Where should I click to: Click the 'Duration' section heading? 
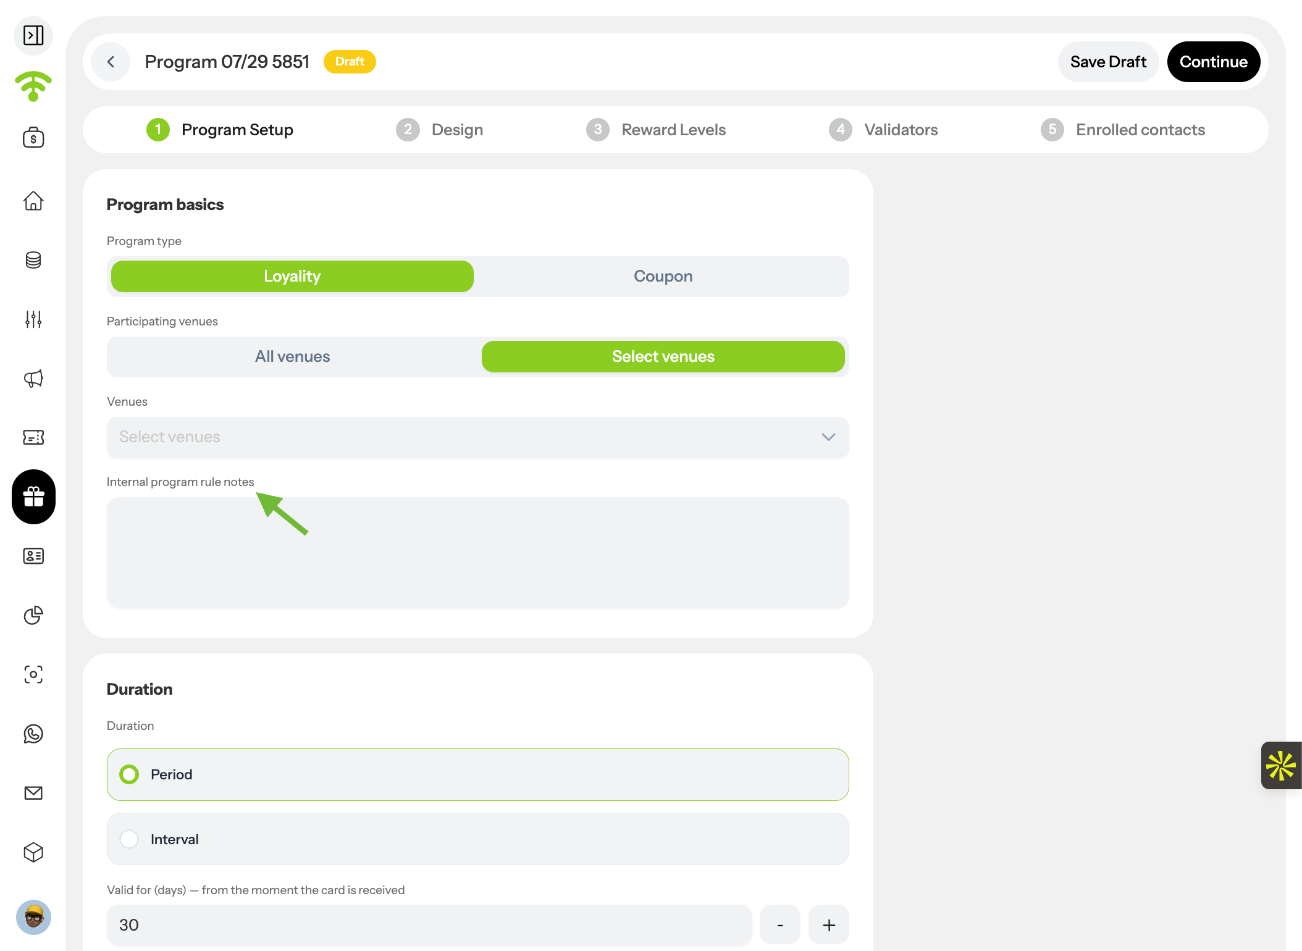(140, 689)
